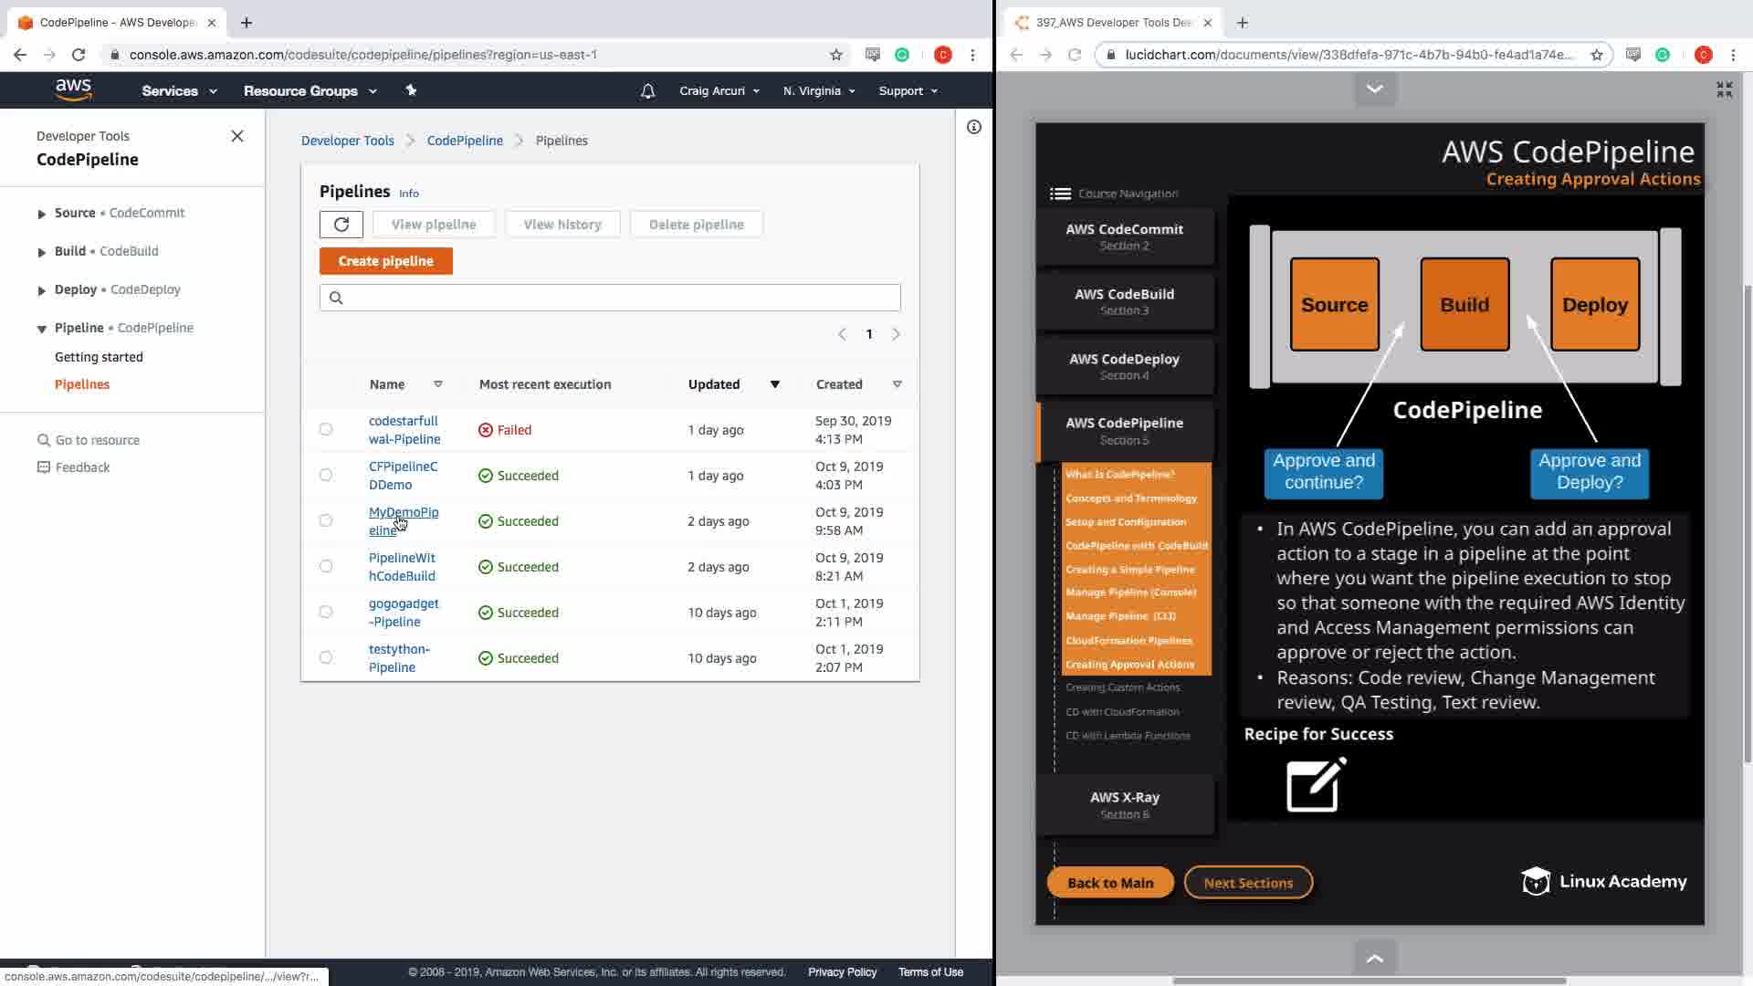Go to Getting started in the sidebar
1753x986 pixels.
99,357
